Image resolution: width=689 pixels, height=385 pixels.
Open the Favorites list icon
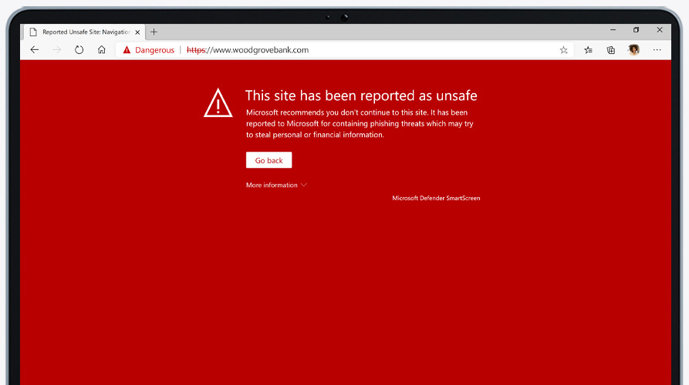tap(589, 50)
